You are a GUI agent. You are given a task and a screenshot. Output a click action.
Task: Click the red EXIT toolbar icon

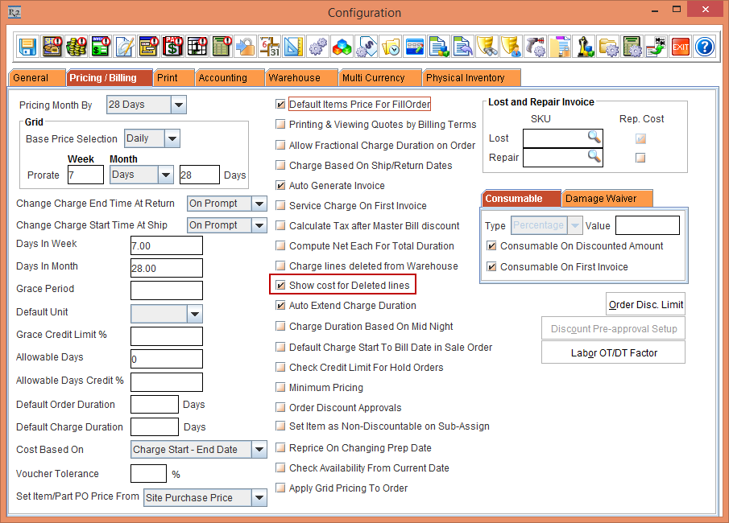tap(680, 46)
